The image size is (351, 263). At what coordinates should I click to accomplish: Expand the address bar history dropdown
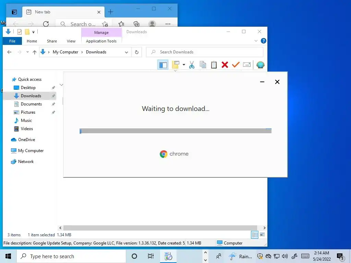click(126, 52)
